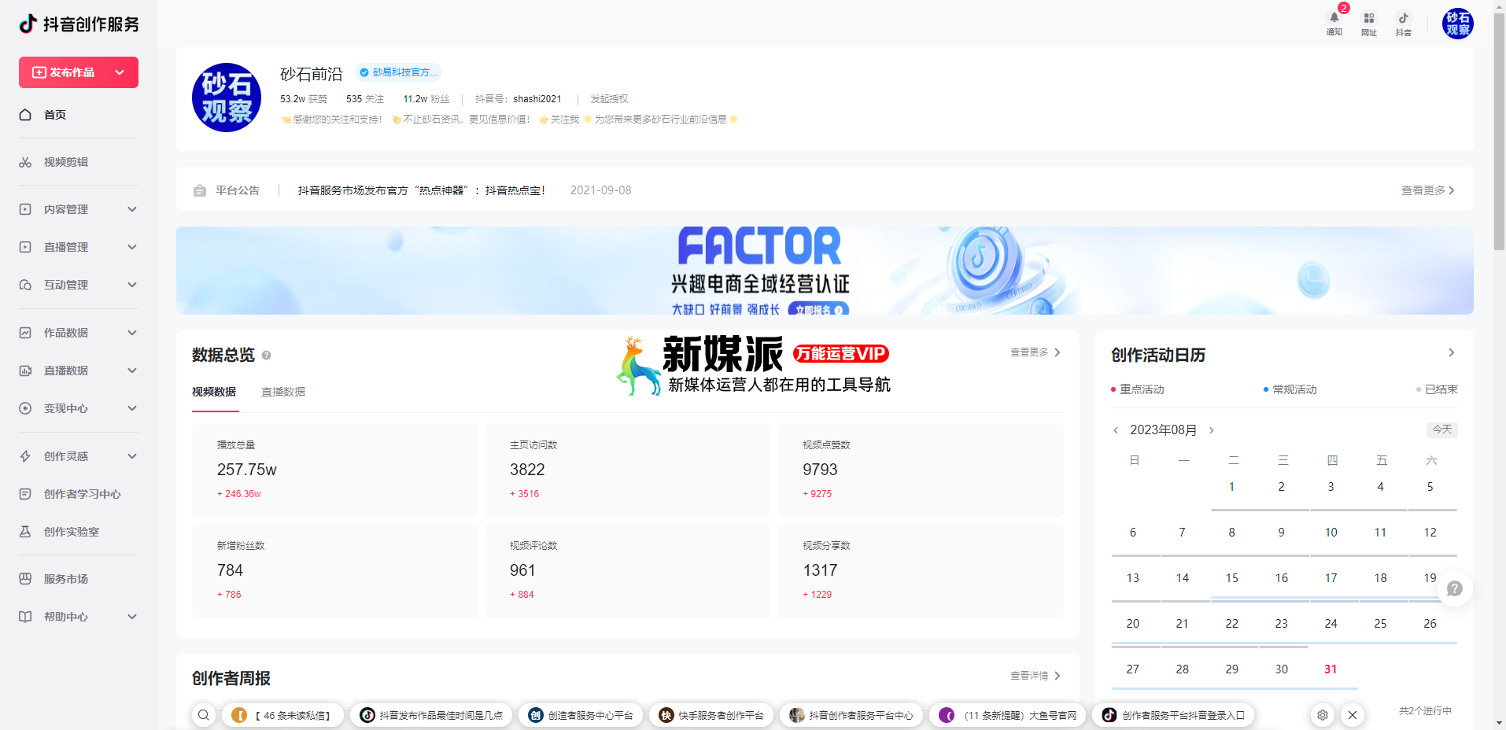Viewport: 1506px width, 730px height.
Task: Click the 视频评论数 961 card
Action: point(628,571)
